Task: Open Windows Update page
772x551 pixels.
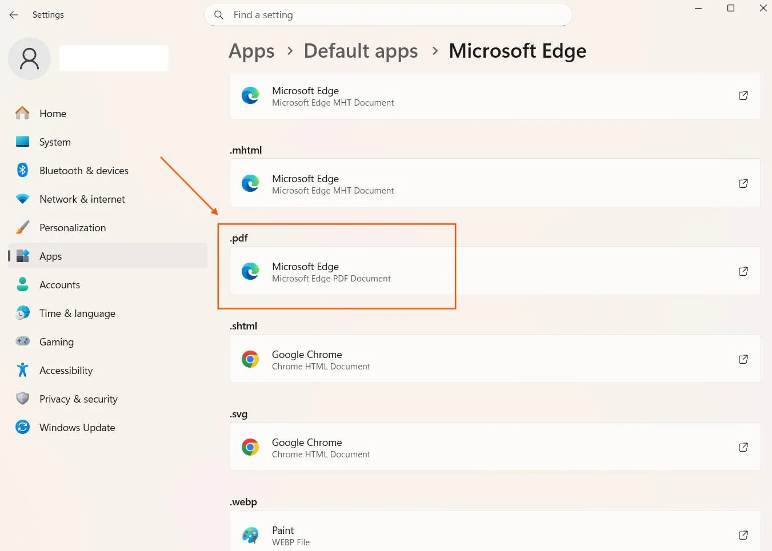Action: (77, 428)
